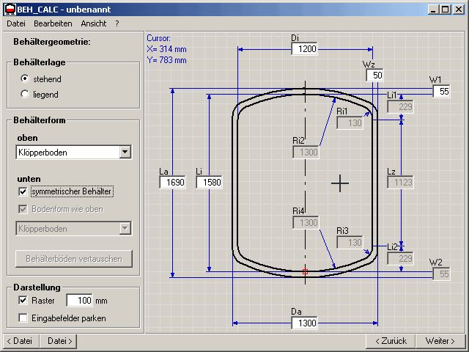Open the '?' help menu
Screen dimensions: 469x352
pyautogui.click(x=117, y=23)
